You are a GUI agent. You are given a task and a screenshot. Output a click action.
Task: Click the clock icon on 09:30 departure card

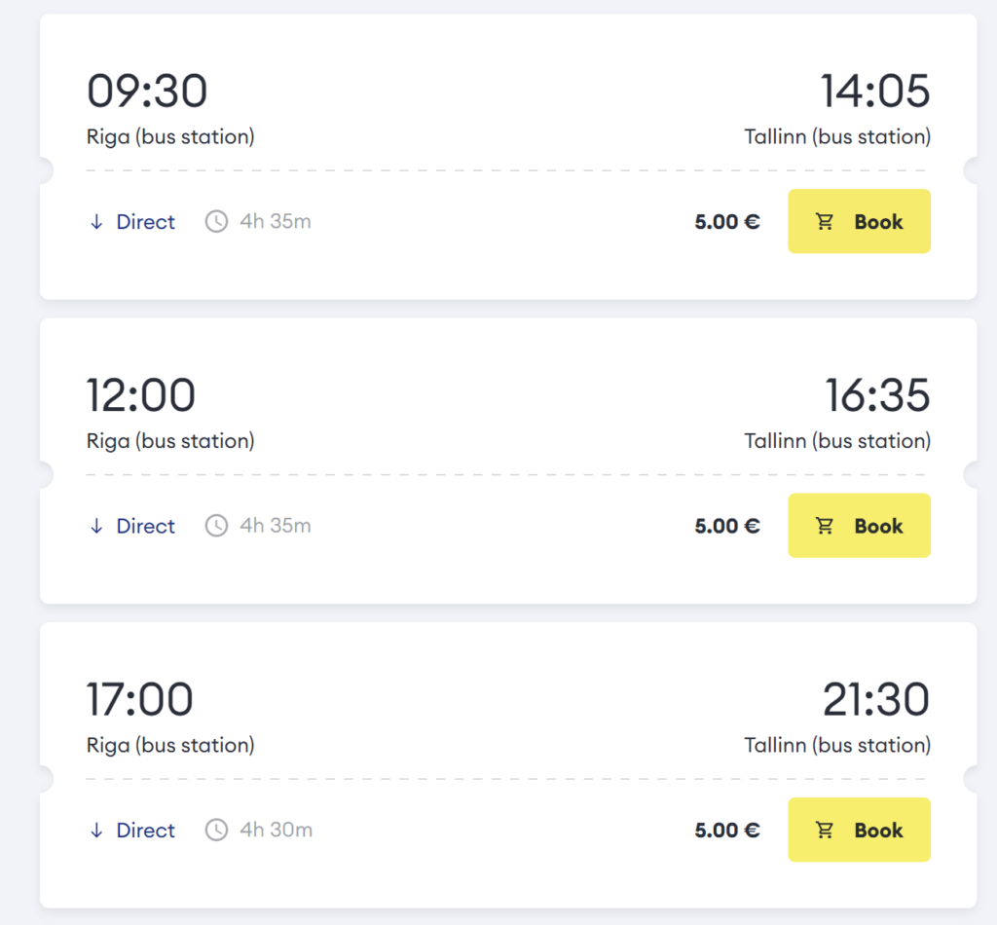216,221
